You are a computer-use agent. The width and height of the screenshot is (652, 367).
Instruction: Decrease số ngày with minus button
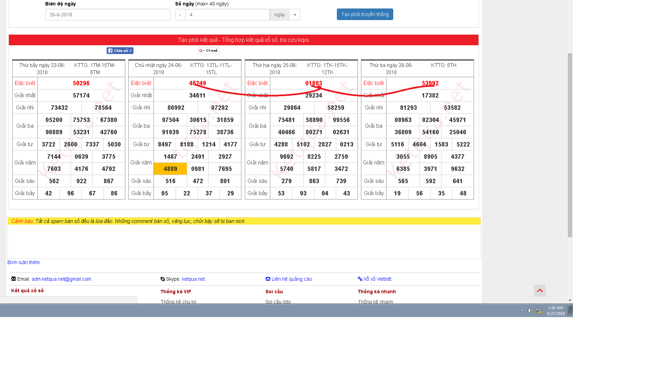pos(180,15)
